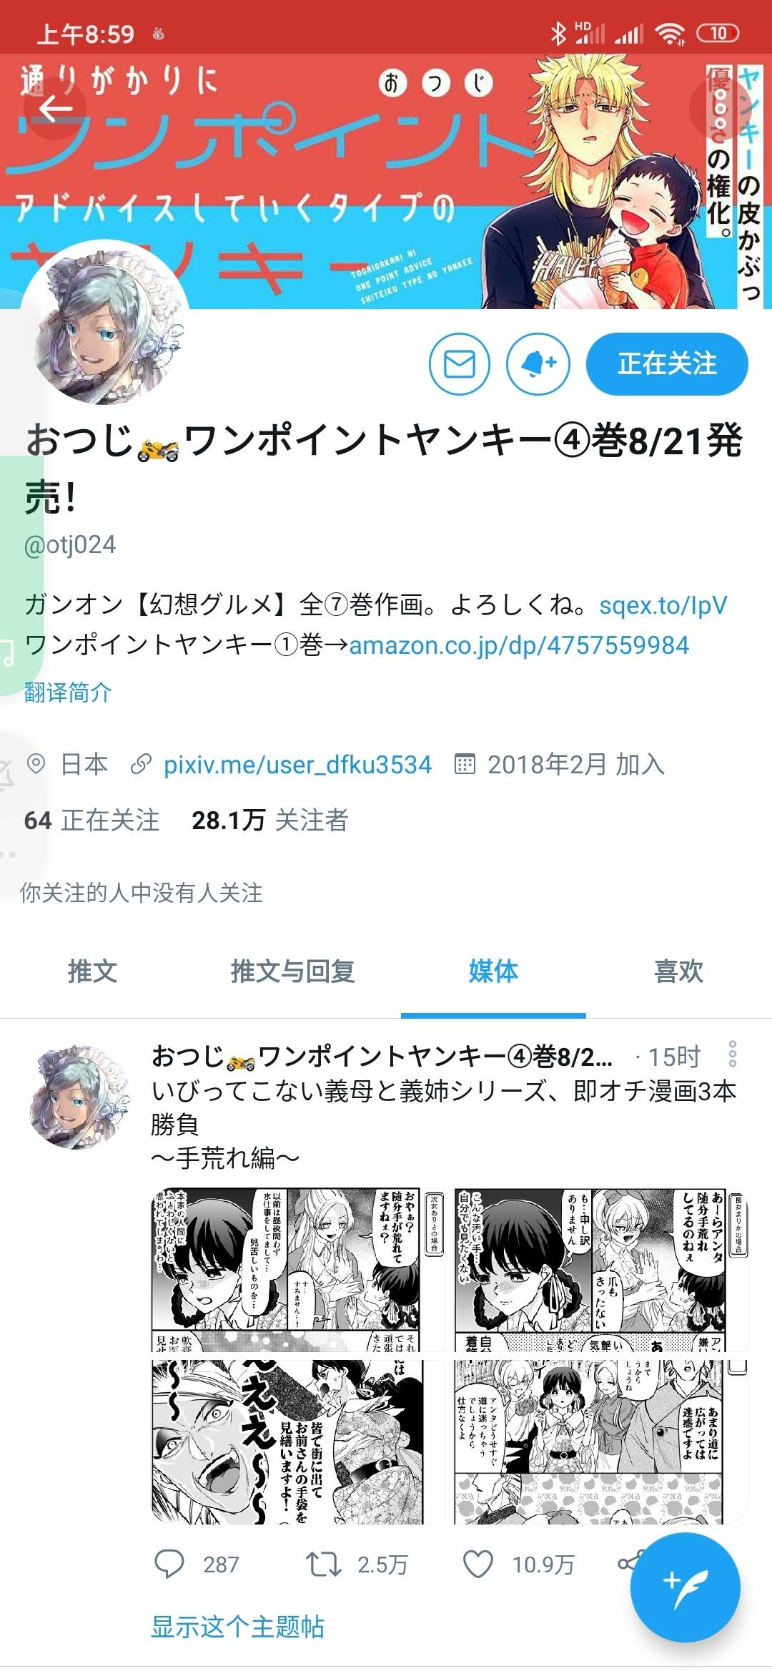Open the pixiv.me/user_dfku3534 link
This screenshot has height=1674, width=772.
pos(297,765)
